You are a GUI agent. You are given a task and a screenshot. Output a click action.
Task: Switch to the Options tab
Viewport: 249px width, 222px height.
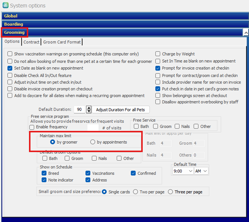coord(12,42)
